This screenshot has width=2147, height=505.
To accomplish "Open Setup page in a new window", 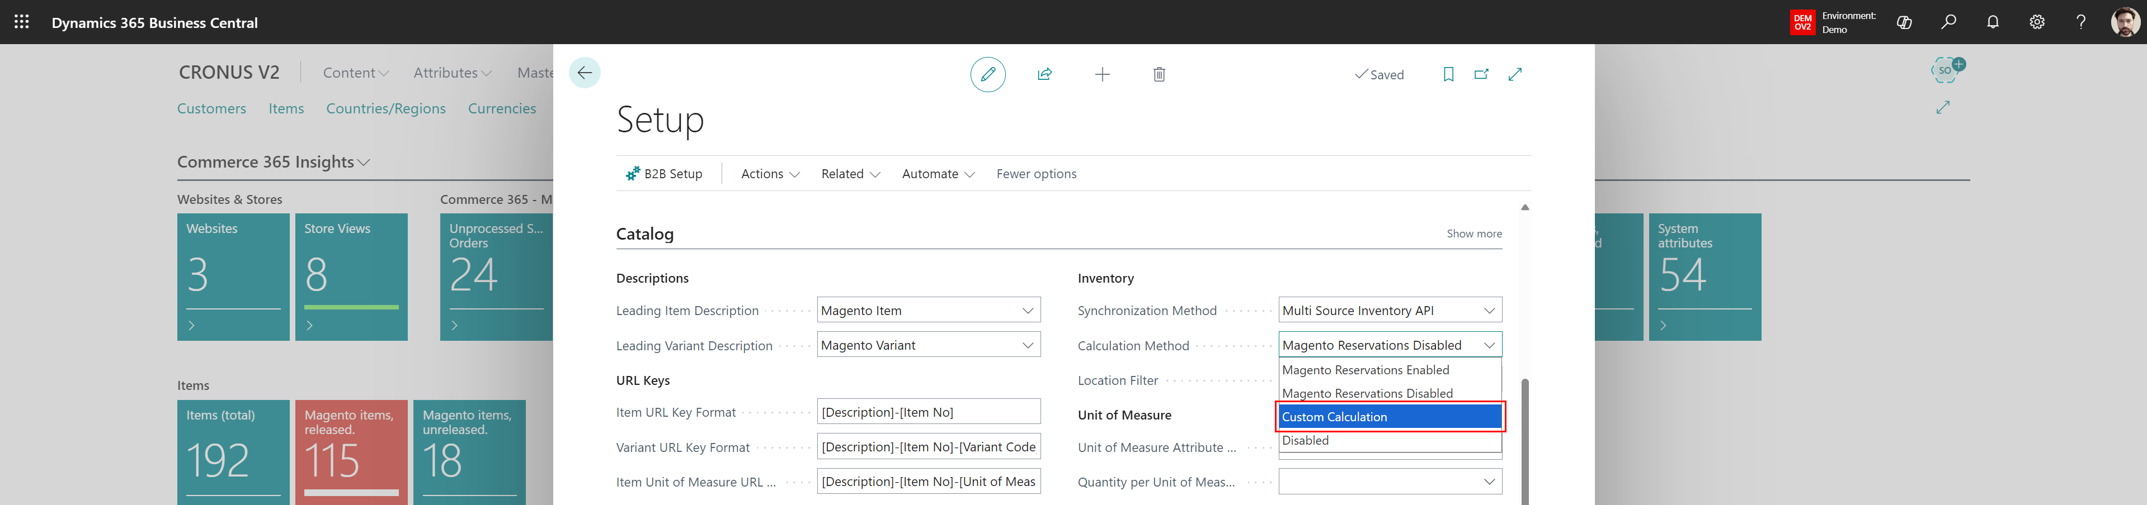I will (x=1481, y=75).
